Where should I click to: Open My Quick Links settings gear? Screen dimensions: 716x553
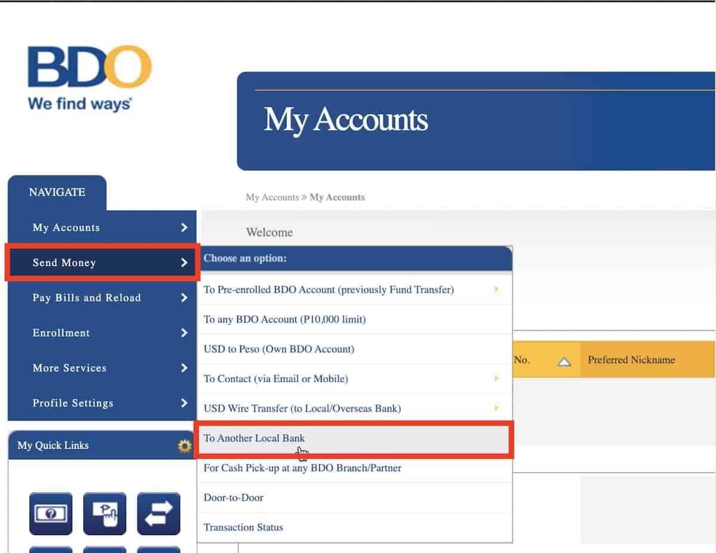tap(184, 446)
